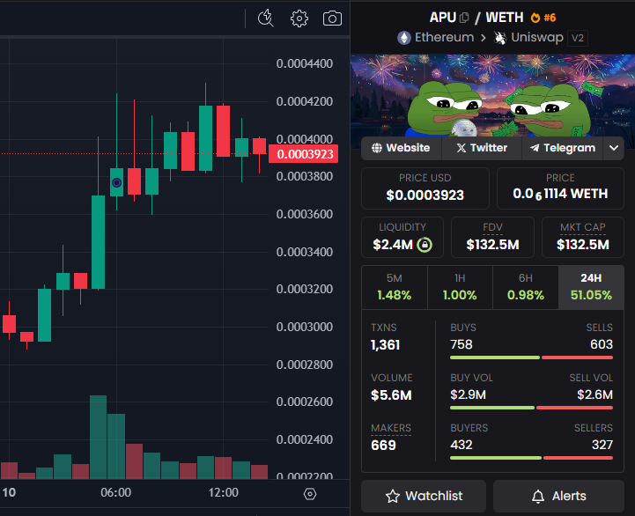This screenshot has height=516, width=635.
Task: Click the WETH price box
Action: pos(560,188)
